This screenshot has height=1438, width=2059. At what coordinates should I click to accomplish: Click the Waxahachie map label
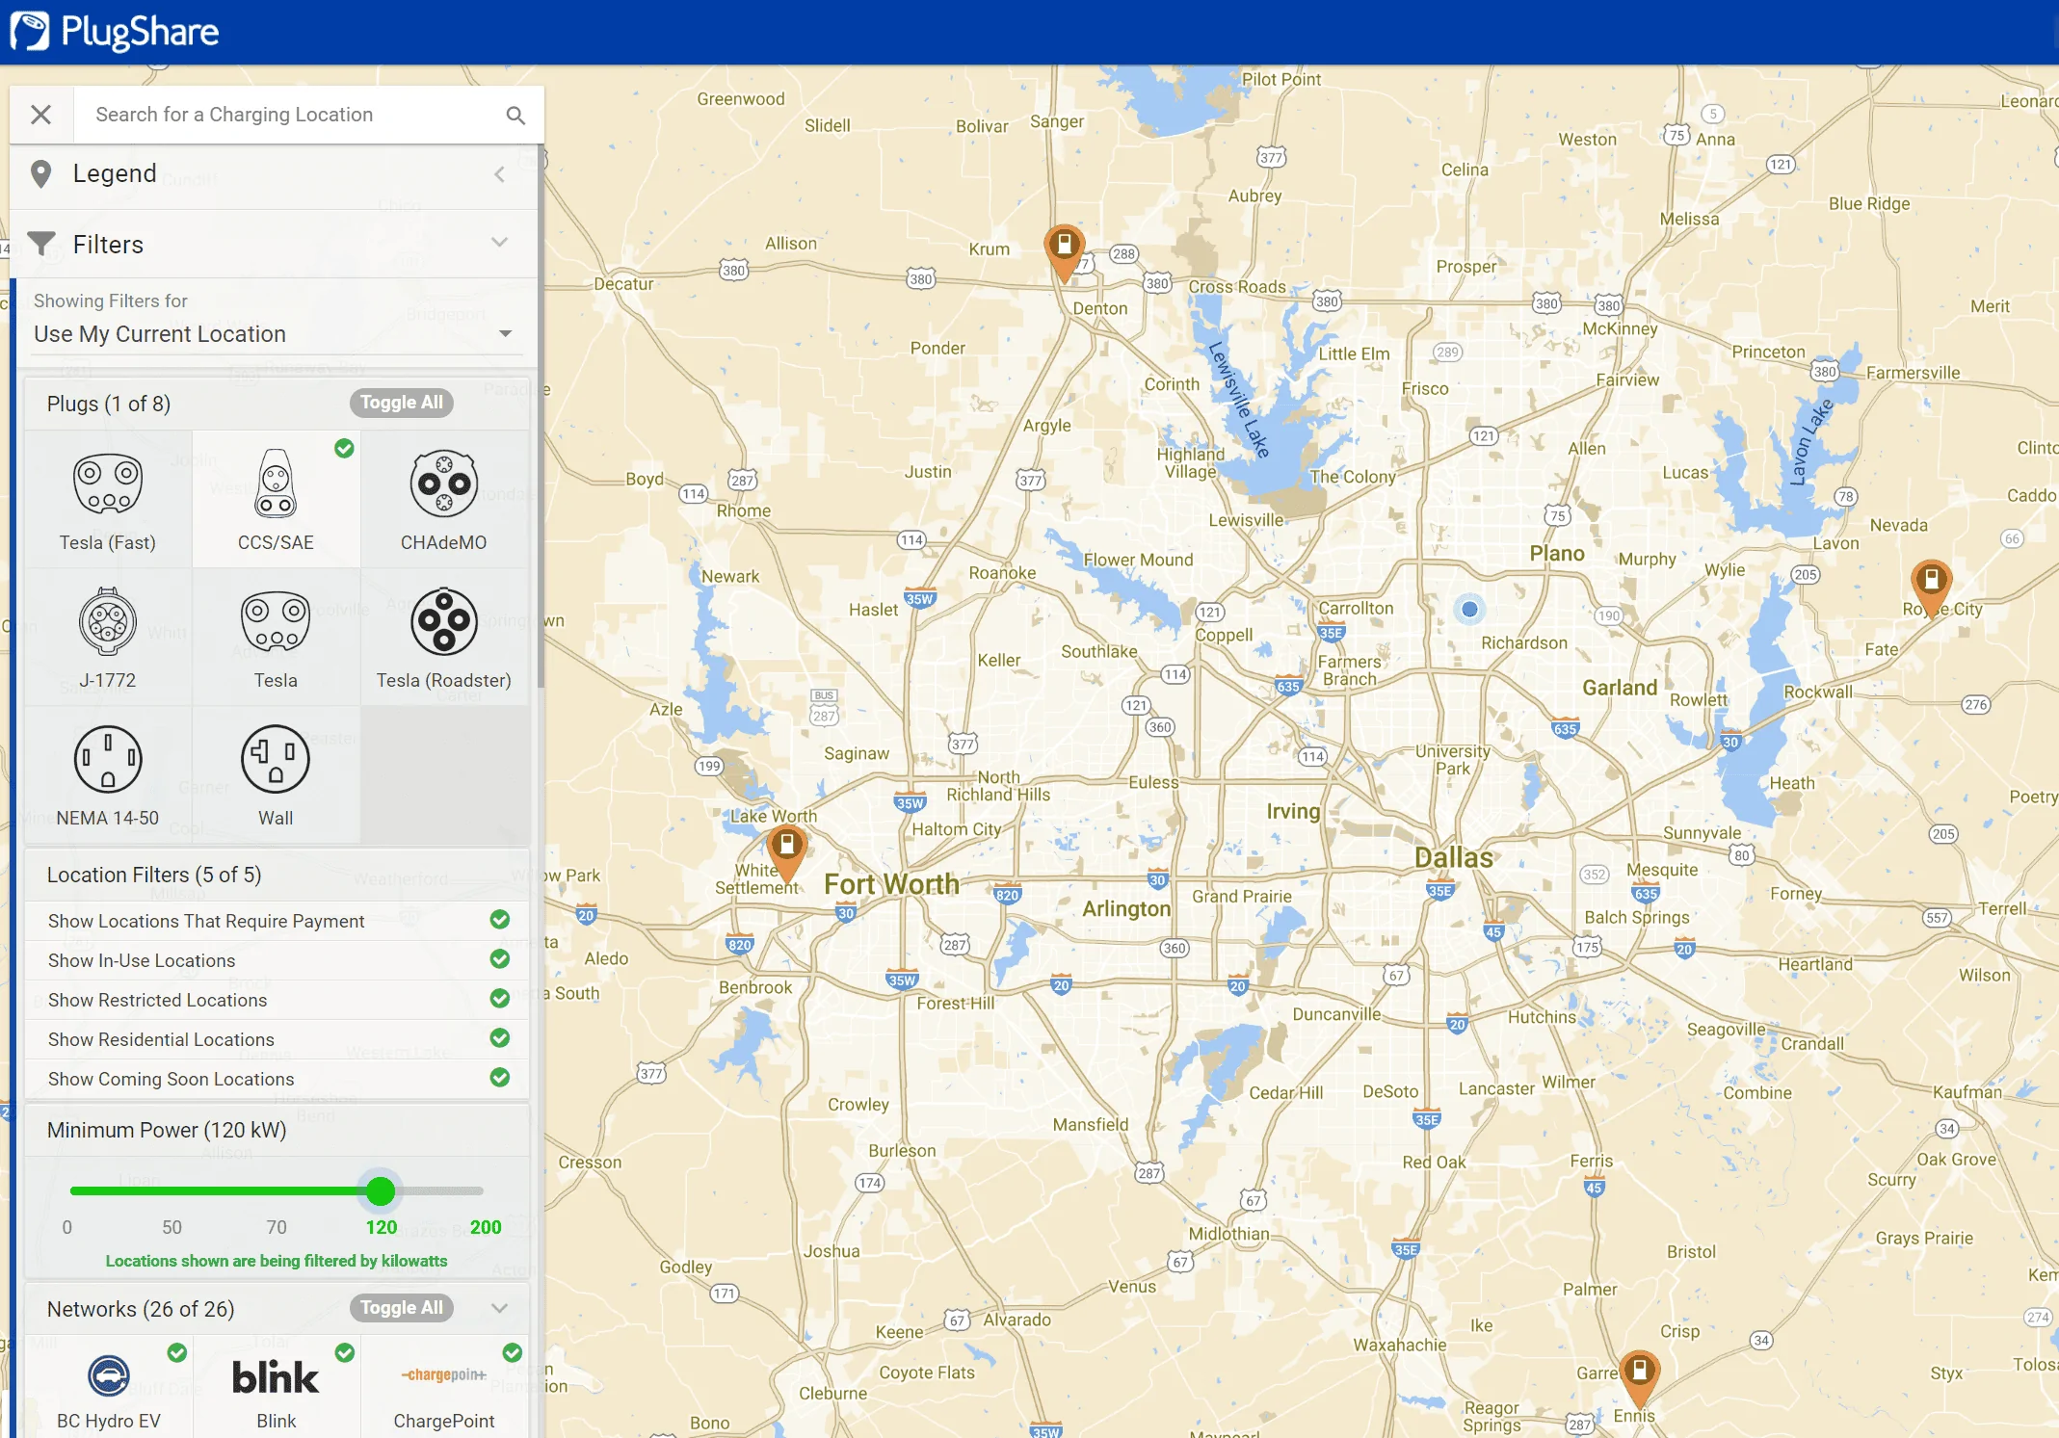tap(1400, 1345)
